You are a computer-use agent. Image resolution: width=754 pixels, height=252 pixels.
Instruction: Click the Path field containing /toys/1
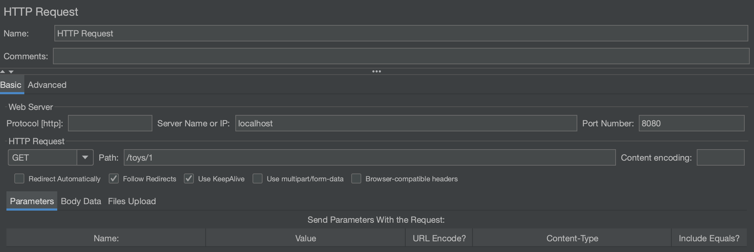click(369, 157)
